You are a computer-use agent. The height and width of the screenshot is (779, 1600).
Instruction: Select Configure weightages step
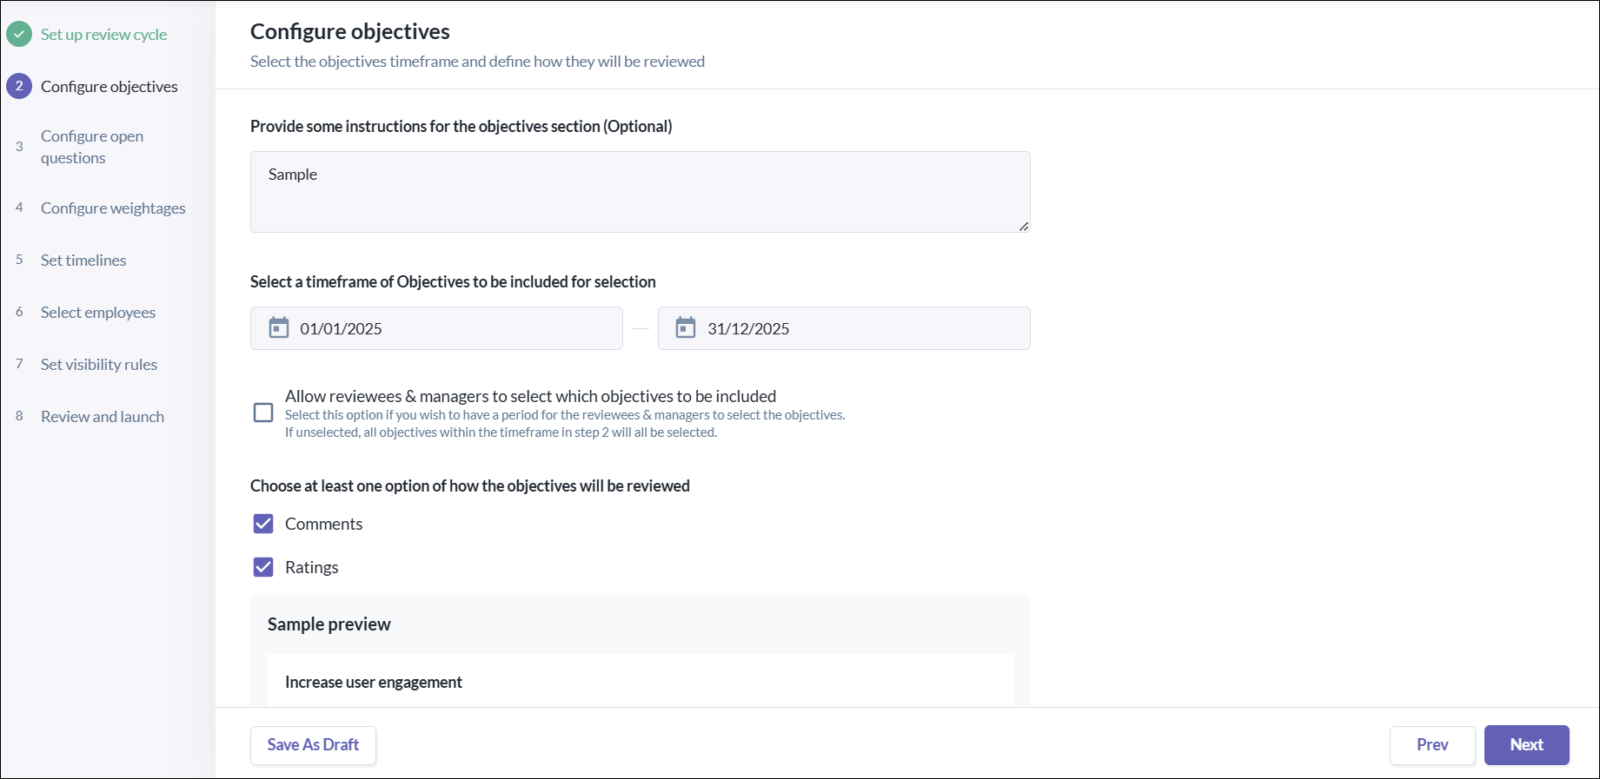pyautogui.click(x=113, y=208)
